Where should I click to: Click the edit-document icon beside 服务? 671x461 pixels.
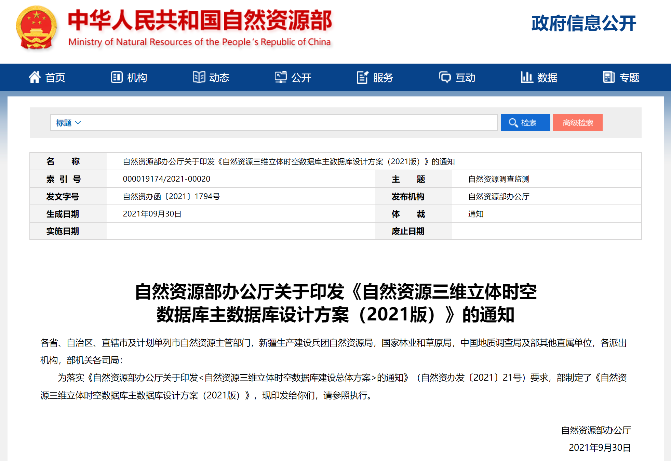[362, 77]
